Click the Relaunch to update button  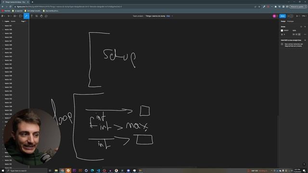[x=298, y=7]
